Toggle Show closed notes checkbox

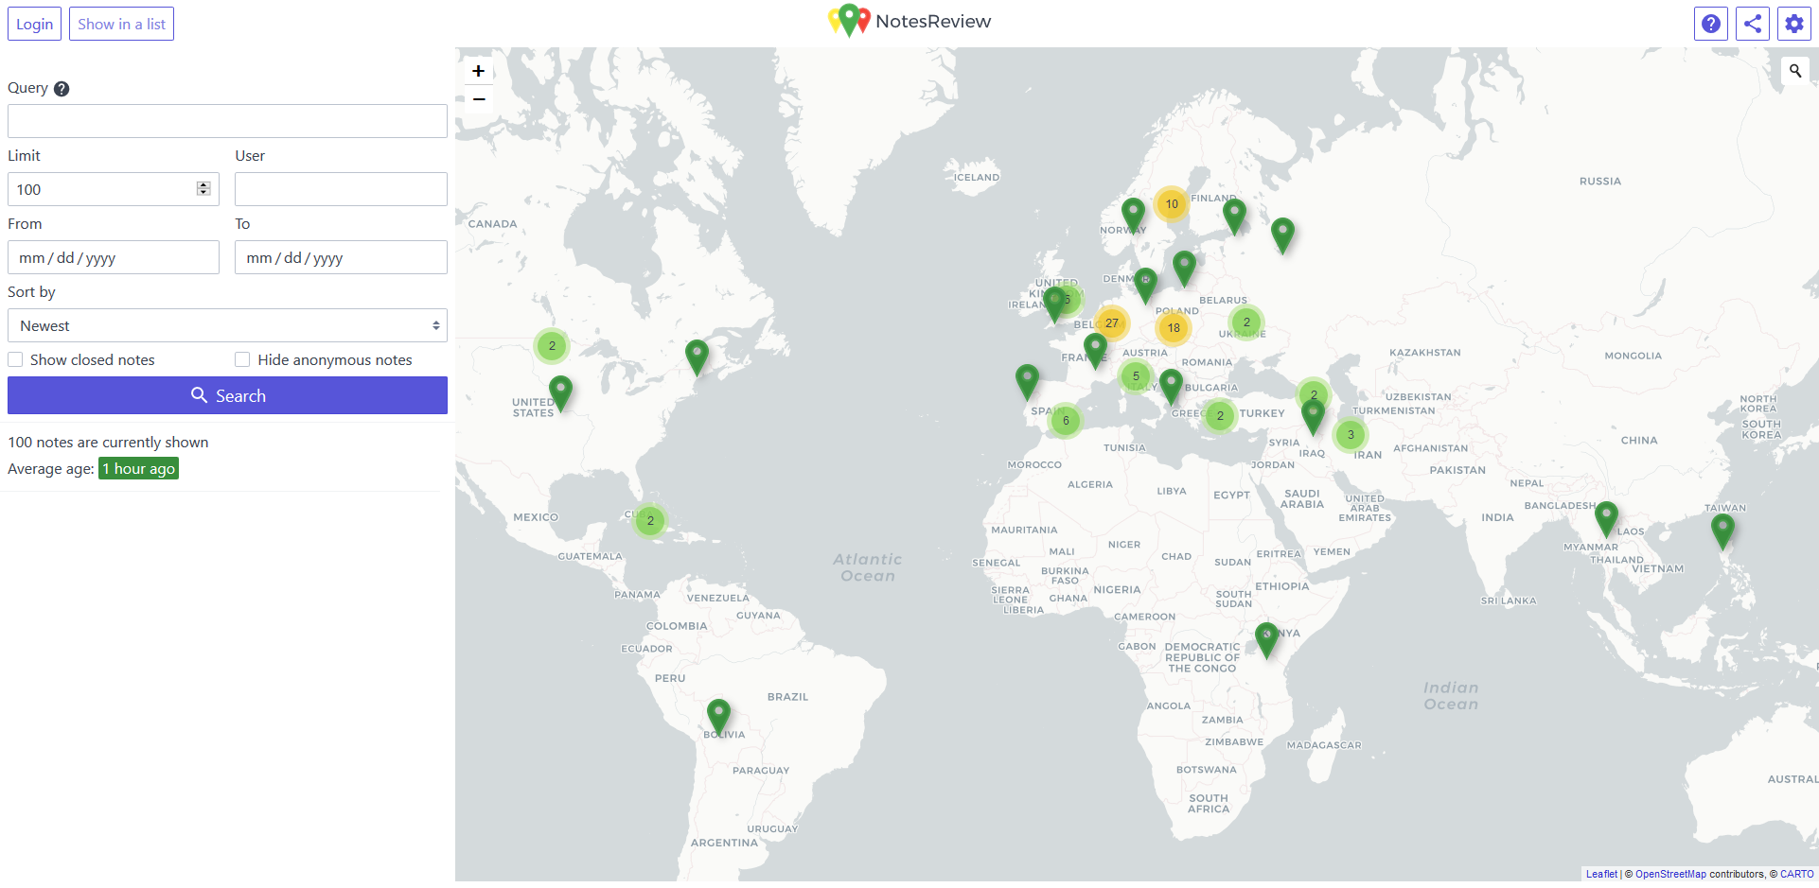coord(15,359)
